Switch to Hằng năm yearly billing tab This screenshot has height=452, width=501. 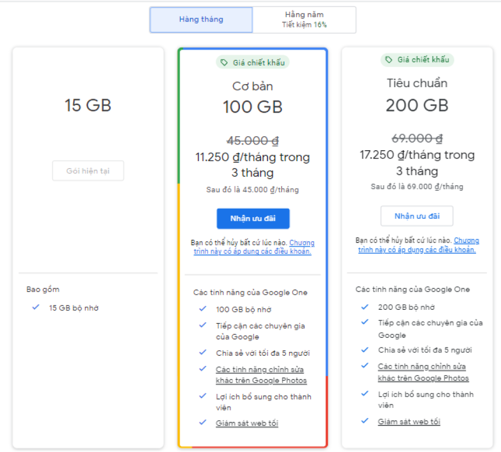pyautogui.click(x=304, y=20)
